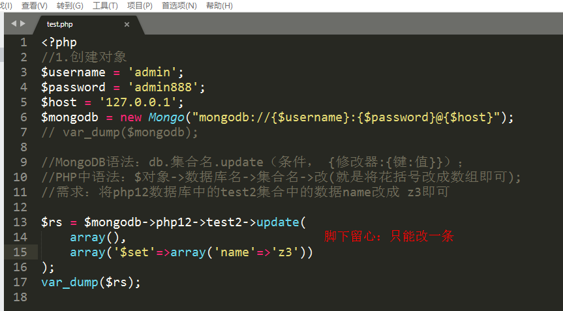The width and height of the screenshot is (563, 311).
Task: Click the previous tab left arrow
Action: (14, 23)
